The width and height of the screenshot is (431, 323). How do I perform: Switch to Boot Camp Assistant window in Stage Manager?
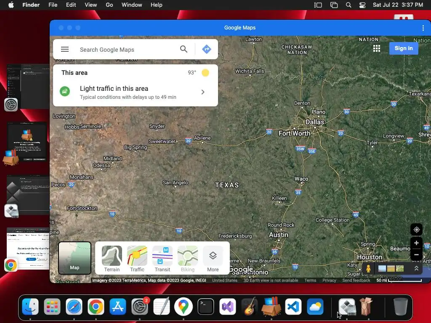pos(27,195)
